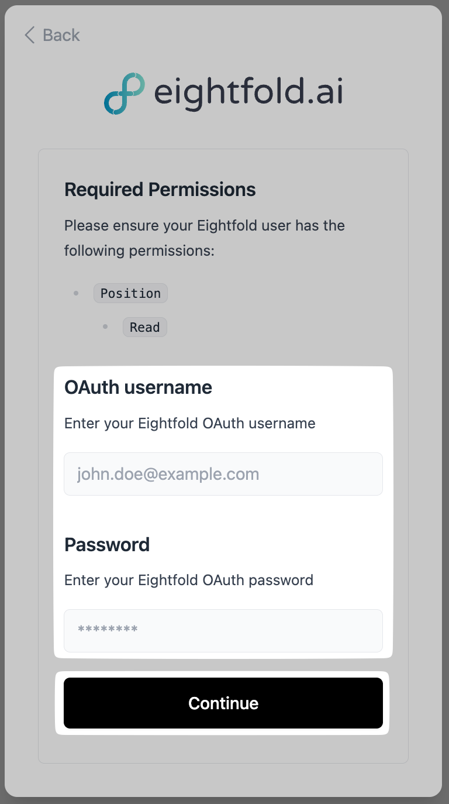Click the Password heading label
449x804 pixels.
tap(107, 544)
